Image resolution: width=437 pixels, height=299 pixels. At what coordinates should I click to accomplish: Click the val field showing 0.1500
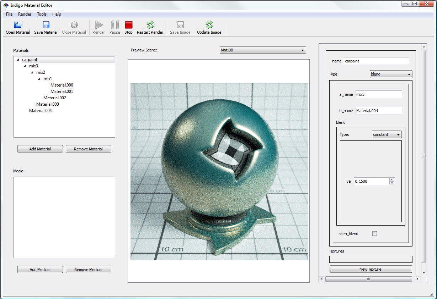click(371, 181)
